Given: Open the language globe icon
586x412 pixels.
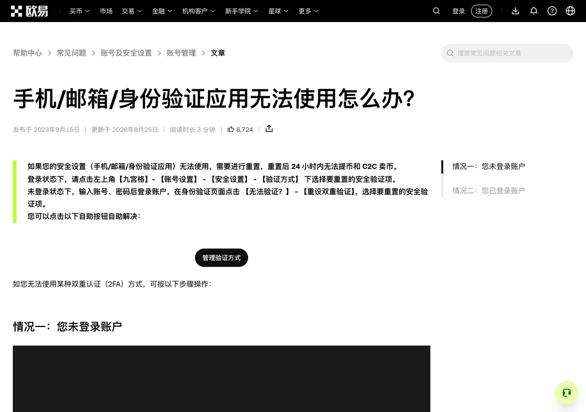Looking at the screenshot, I should [x=570, y=11].
